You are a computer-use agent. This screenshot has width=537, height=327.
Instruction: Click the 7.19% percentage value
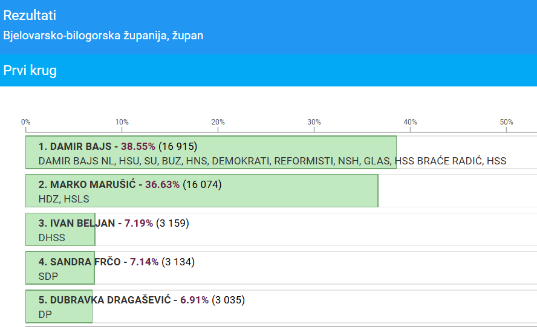[x=138, y=223]
